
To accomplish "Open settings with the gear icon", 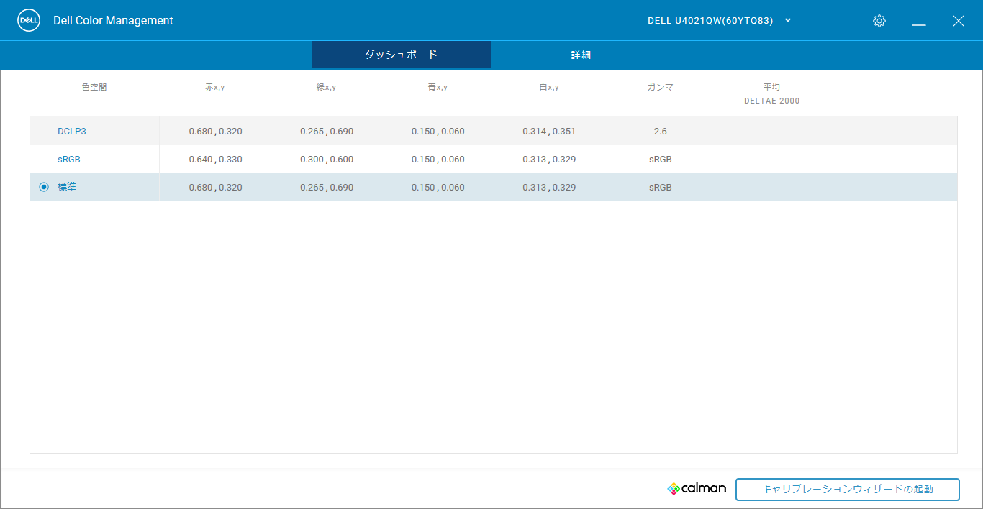I will tap(879, 21).
